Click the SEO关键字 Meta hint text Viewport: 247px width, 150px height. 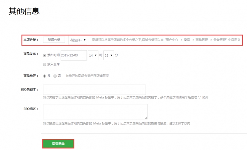pyautogui.click(x=126, y=97)
